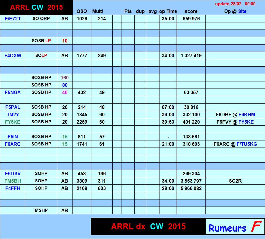Select the QSO count 2108
The image size is (265, 239).
(82, 188)
